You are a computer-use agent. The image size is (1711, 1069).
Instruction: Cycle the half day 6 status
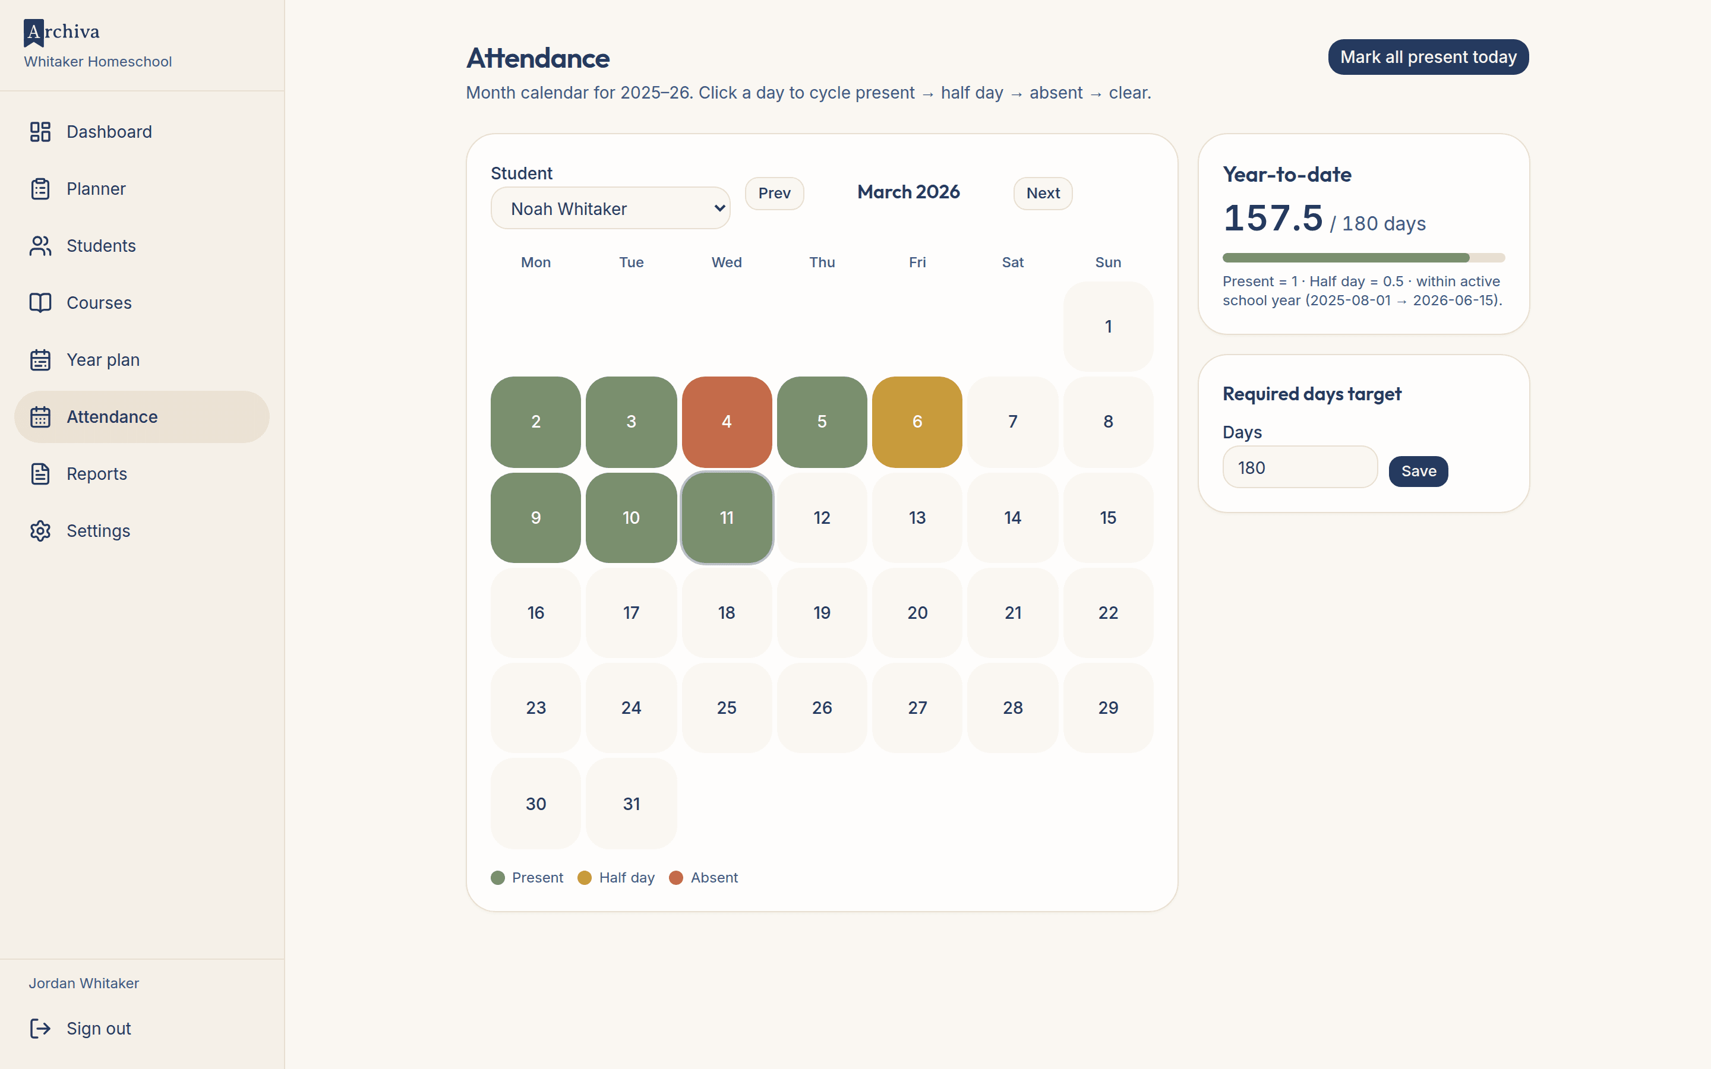coord(917,422)
